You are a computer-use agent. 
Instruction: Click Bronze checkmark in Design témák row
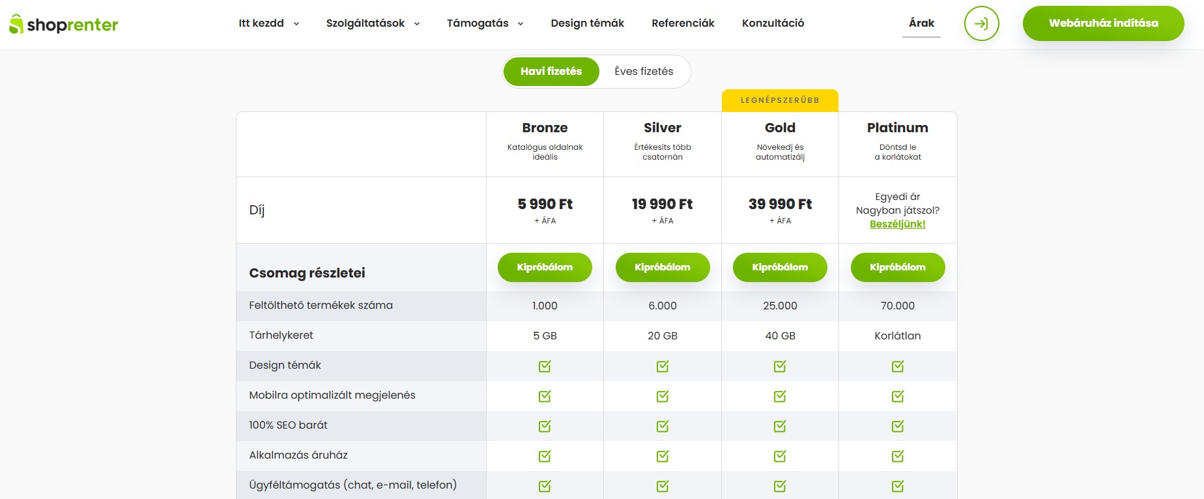click(x=545, y=366)
